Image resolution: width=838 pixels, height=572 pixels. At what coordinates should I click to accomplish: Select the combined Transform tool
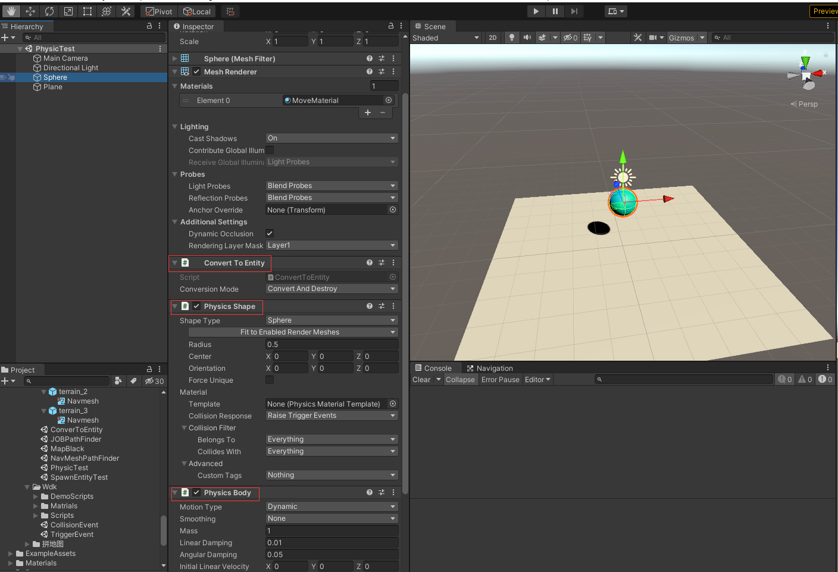pos(107,11)
